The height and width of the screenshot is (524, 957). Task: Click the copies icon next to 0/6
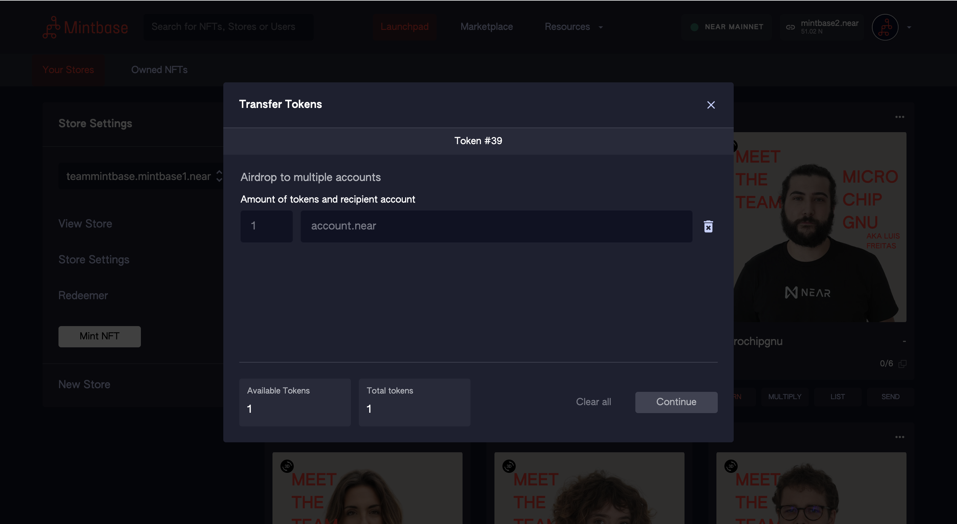click(x=902, y=364)
